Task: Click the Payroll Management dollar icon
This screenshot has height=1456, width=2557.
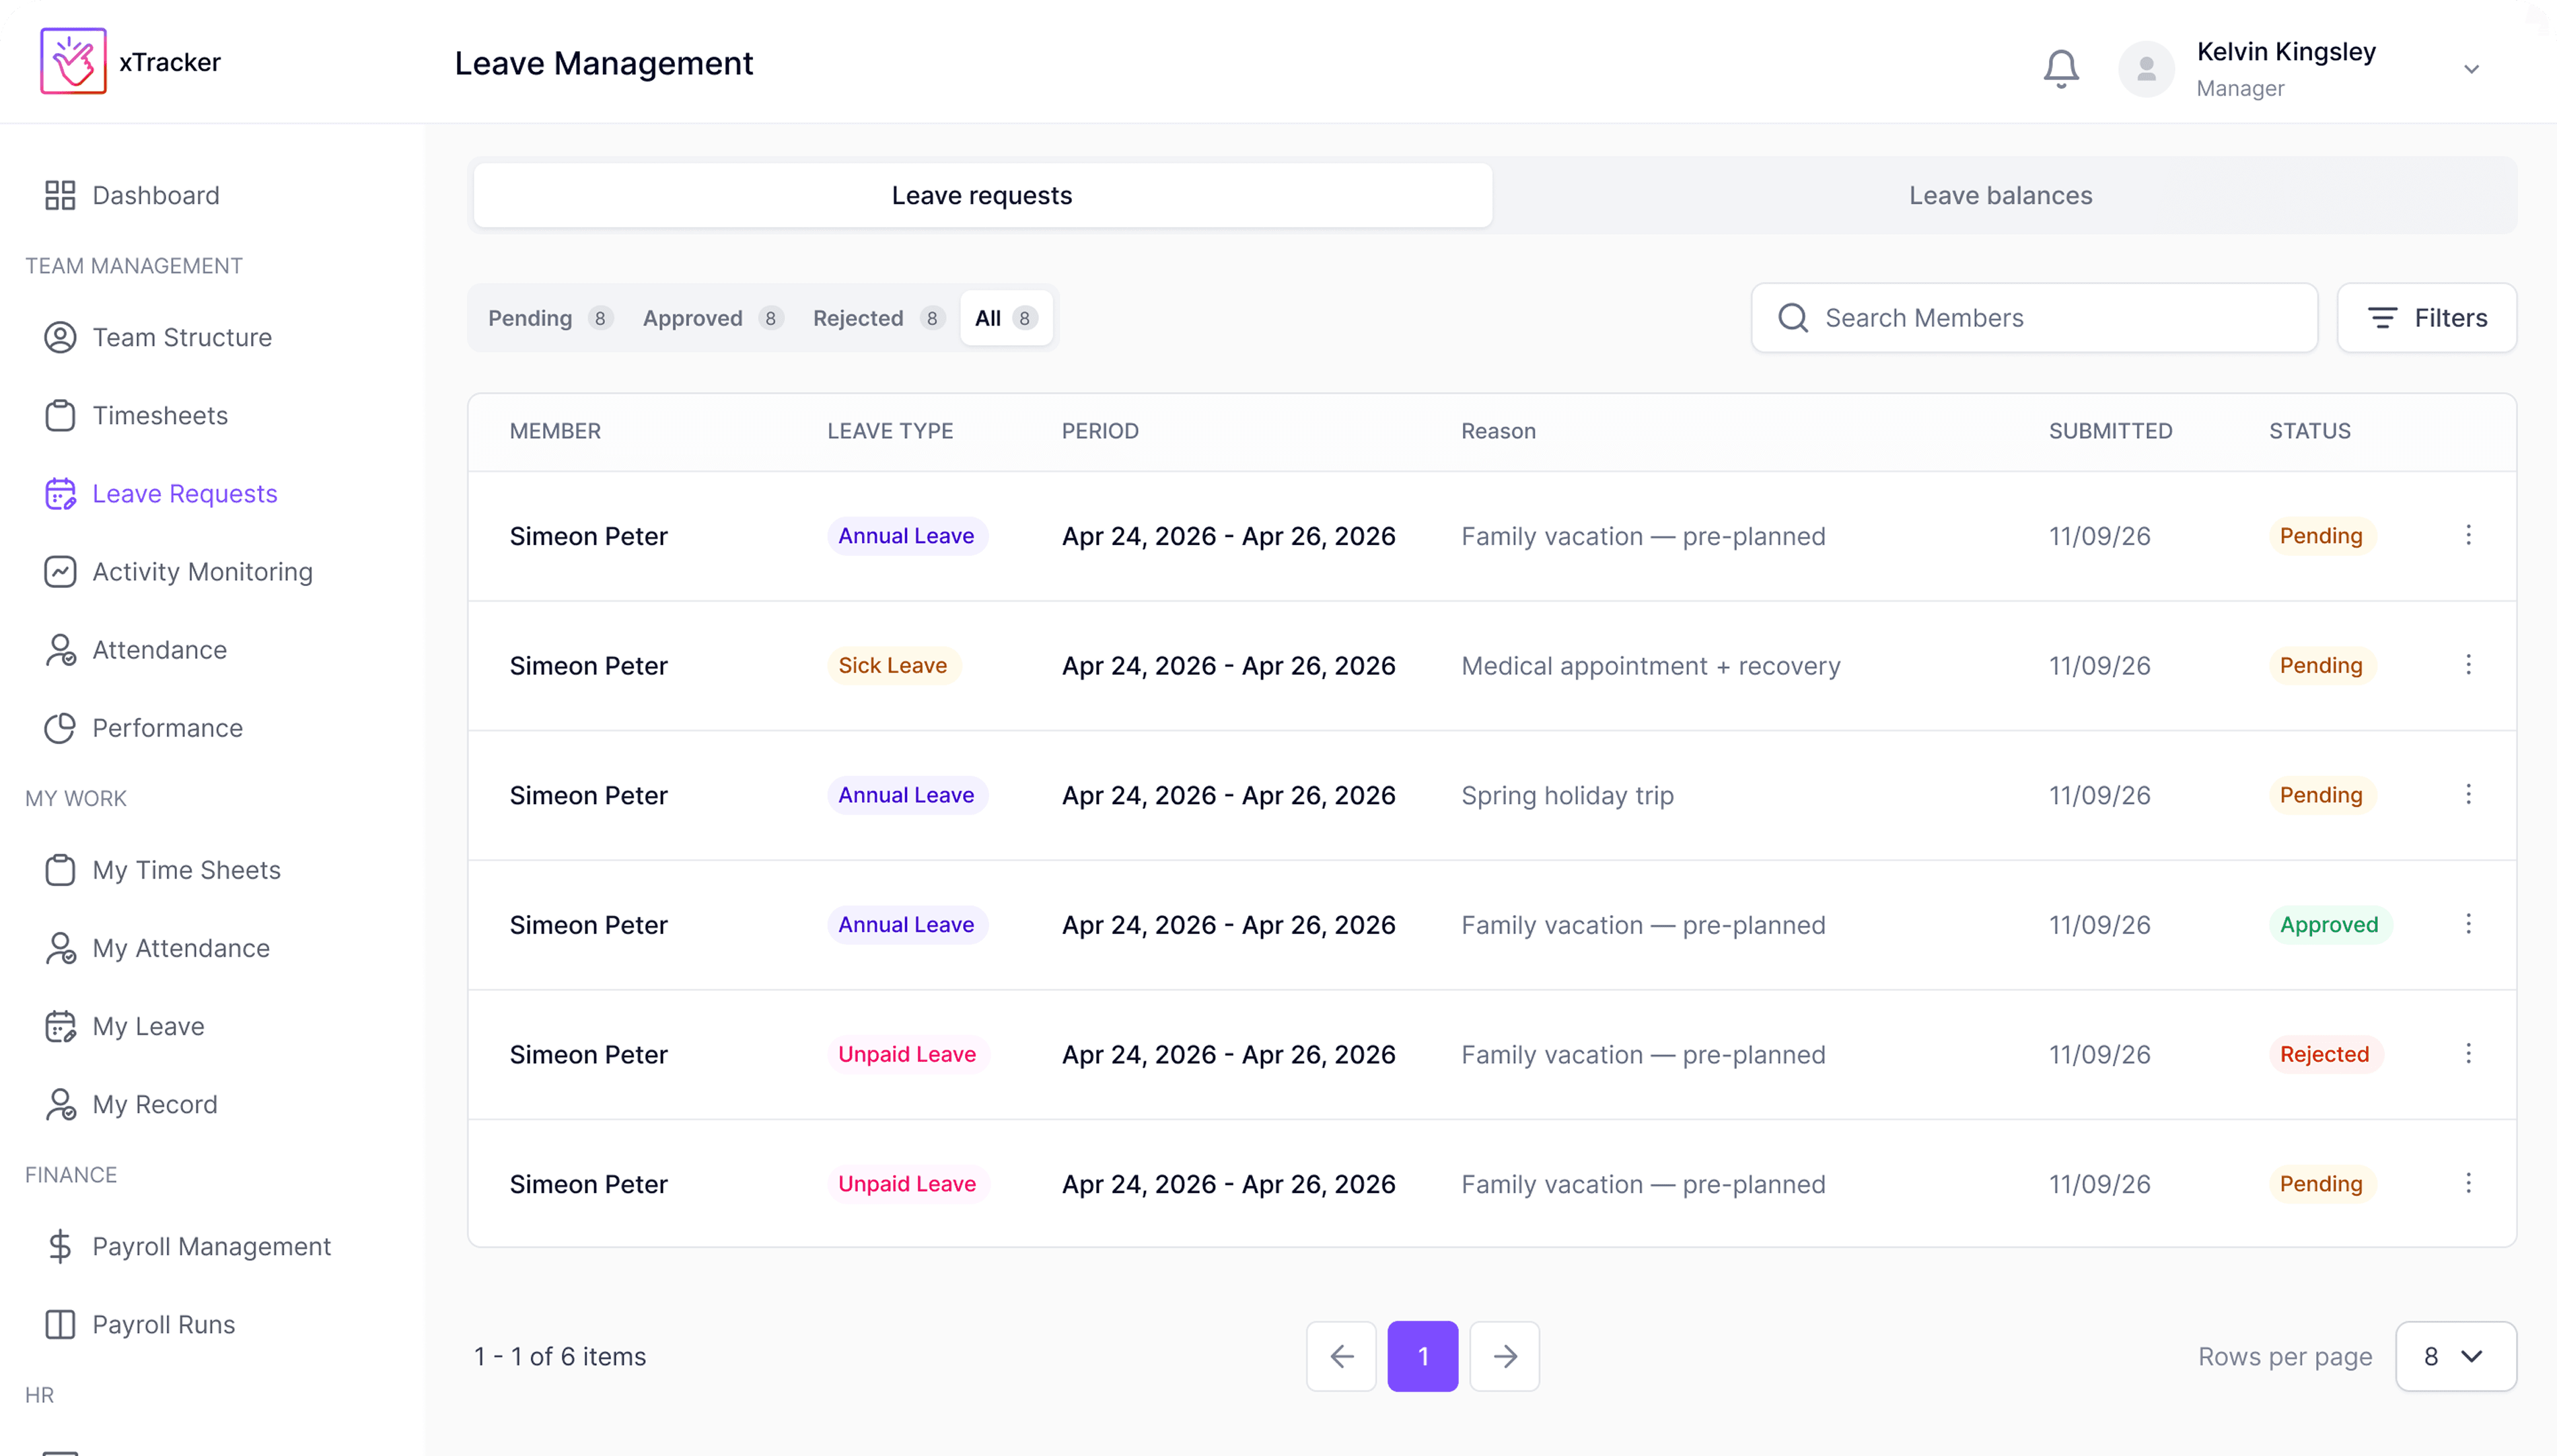Action: pyautogui.click(x=60, y=1246)
